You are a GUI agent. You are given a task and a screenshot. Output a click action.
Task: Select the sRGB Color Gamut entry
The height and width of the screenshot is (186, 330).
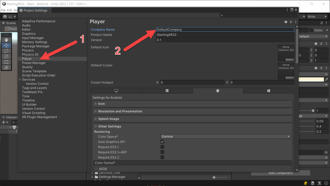coord(103,169)
